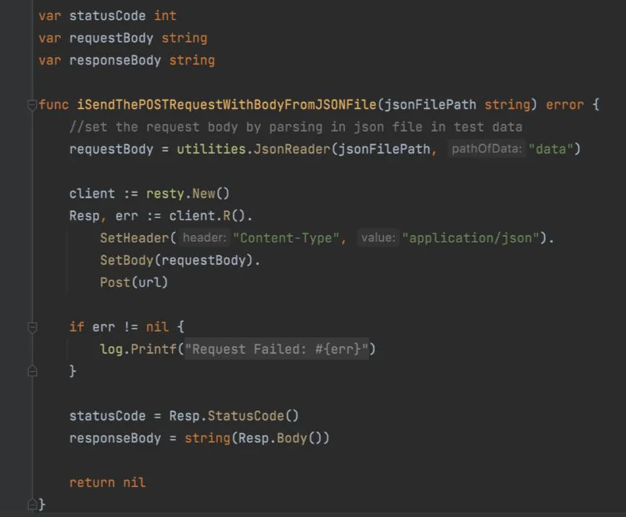Screen dimensions: 626x517
Task: Click the "Request Failed: #{err}" string
Action: coord(276,350)
